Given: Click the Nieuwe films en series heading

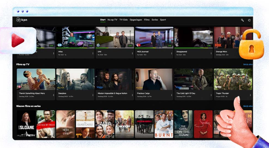Looking at the screenshot, I should click(x=28, y=106).
